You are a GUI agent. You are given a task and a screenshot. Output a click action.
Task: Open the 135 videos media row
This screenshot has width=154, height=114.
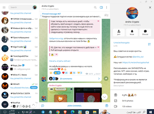click(132, 106)
